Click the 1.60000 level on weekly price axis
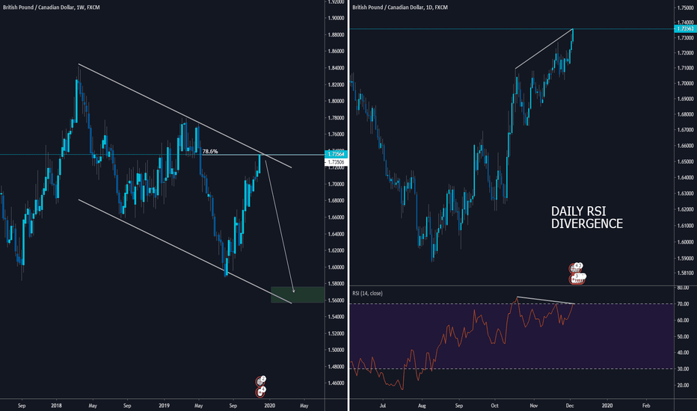 [x=335, y=267]
